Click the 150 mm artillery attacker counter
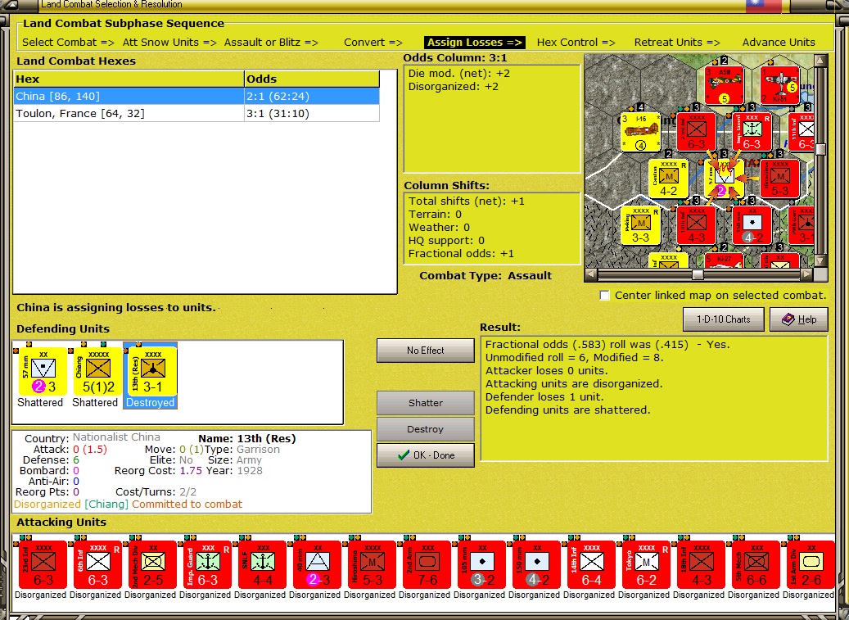Viewport: 849px width, 620px height. click(537, 564)
